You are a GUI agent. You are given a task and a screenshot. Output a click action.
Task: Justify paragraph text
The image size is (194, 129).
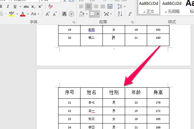coord(103,6)
